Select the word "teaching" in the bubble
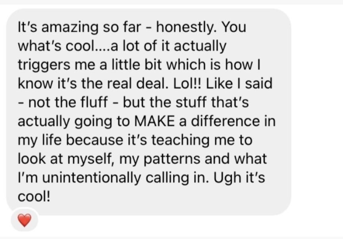 [181, 140]
